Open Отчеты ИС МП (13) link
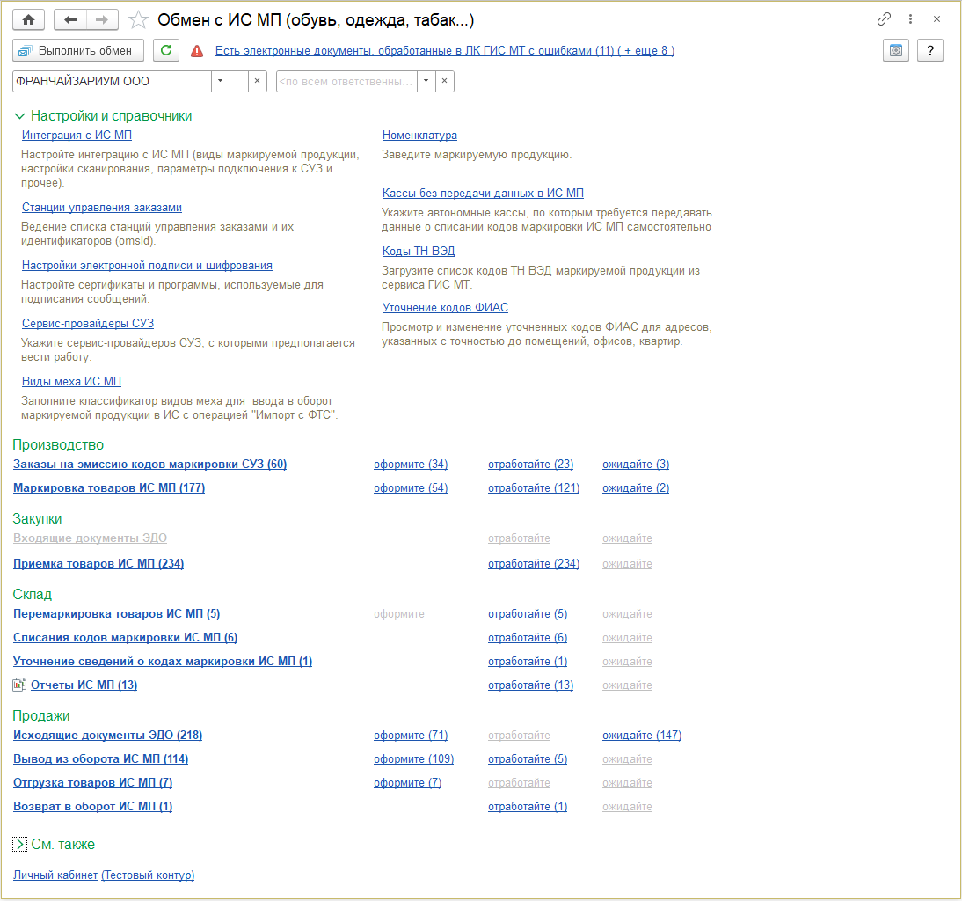Viewport: 962px width, 901px height. (x=84, y=685)
